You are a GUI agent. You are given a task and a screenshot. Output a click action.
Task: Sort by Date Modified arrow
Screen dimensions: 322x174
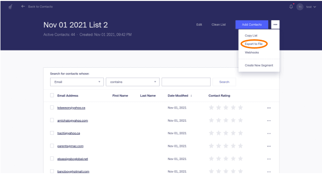(191, 95)
